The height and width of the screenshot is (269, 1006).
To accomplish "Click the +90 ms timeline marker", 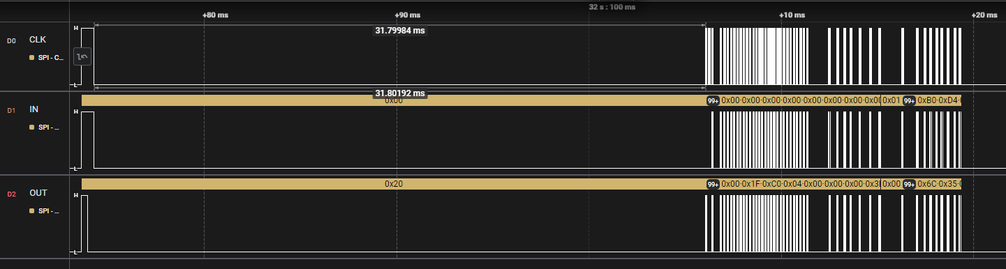I will (x=407, y=15).
